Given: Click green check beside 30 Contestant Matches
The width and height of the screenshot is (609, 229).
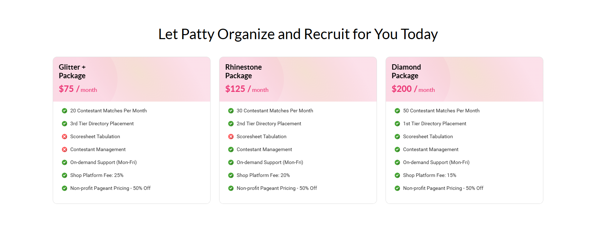Looking at the screenshot, I should click(231, 111).
